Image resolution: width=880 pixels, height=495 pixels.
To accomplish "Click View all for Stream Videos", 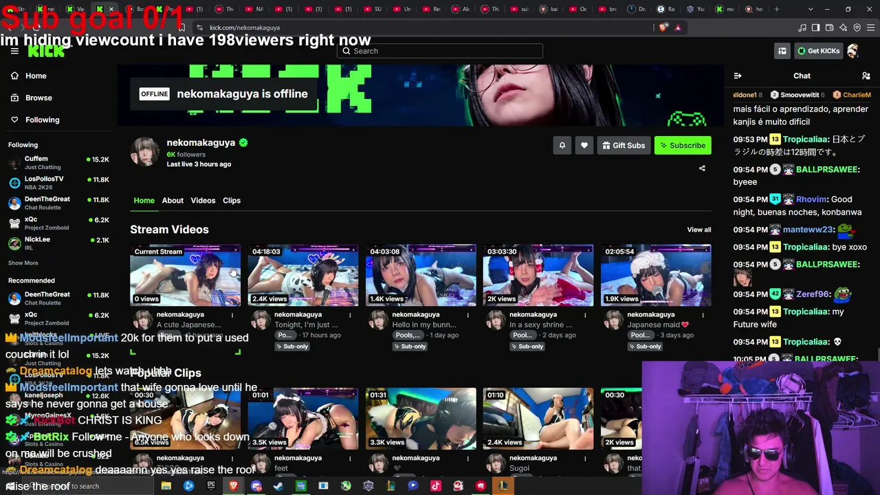I will tap(699, 230).
